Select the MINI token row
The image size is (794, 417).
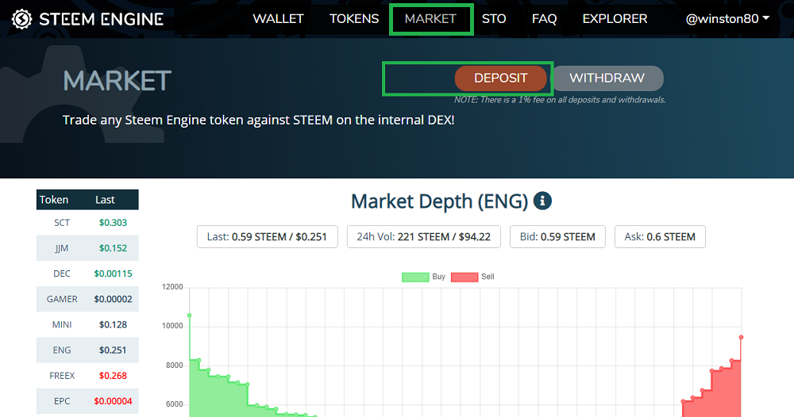click(x=87, y=324)
